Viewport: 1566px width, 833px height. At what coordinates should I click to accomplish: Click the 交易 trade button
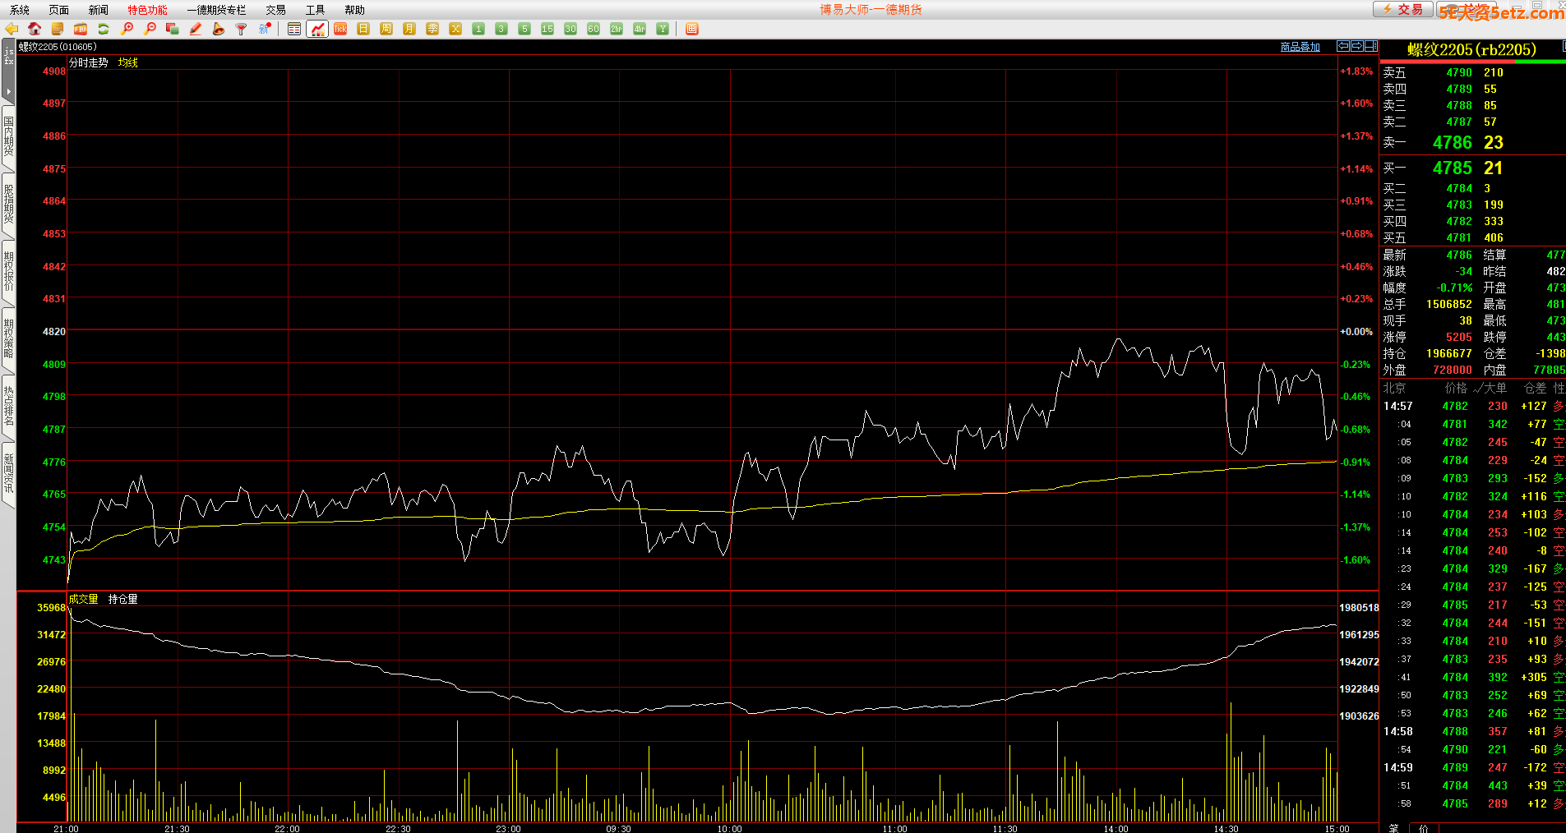(x=1402, y=9)
